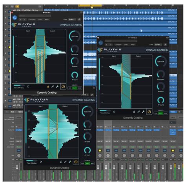Viewport: 186px width, 186px height.
Task: Click the Spectrum knob in bottom plugin window
Action: (x=88, y=111)
